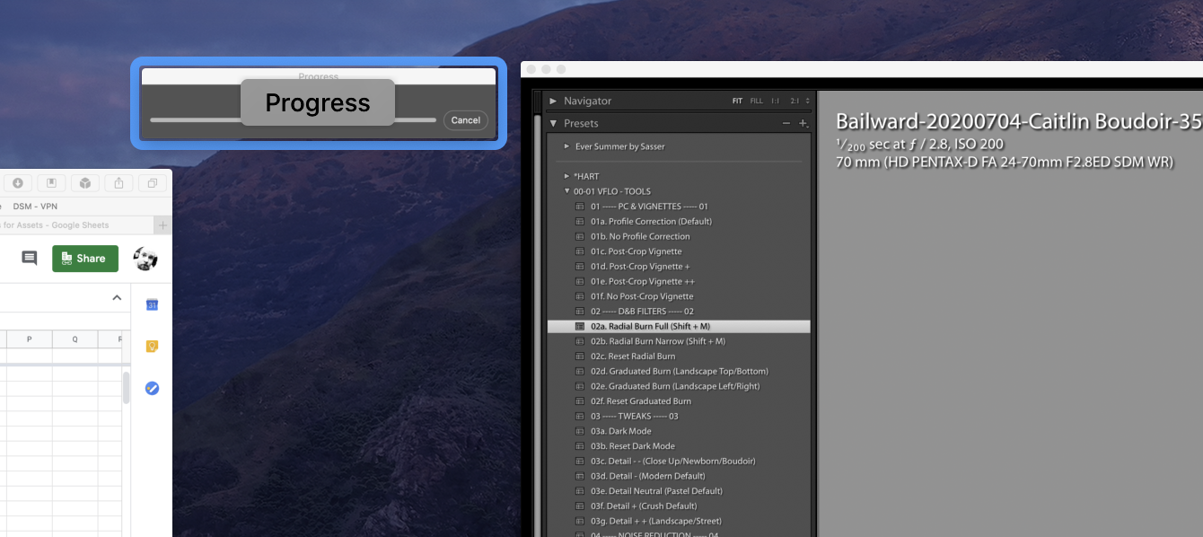Click the cube extension icon in the toolbar
1203x537 pixels.
tap(84, 183)
